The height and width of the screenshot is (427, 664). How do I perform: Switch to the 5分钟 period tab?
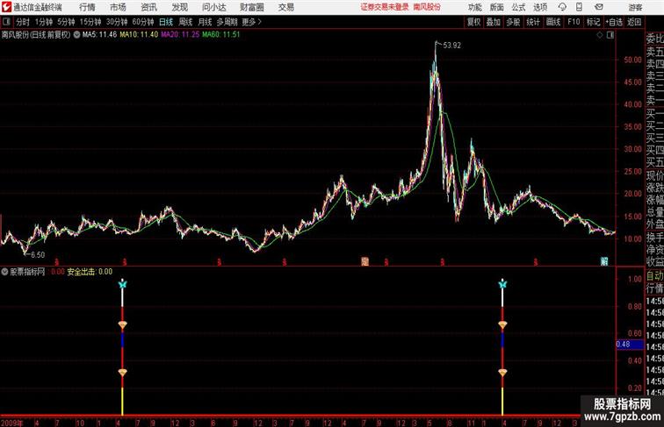(x=66, y=22)
